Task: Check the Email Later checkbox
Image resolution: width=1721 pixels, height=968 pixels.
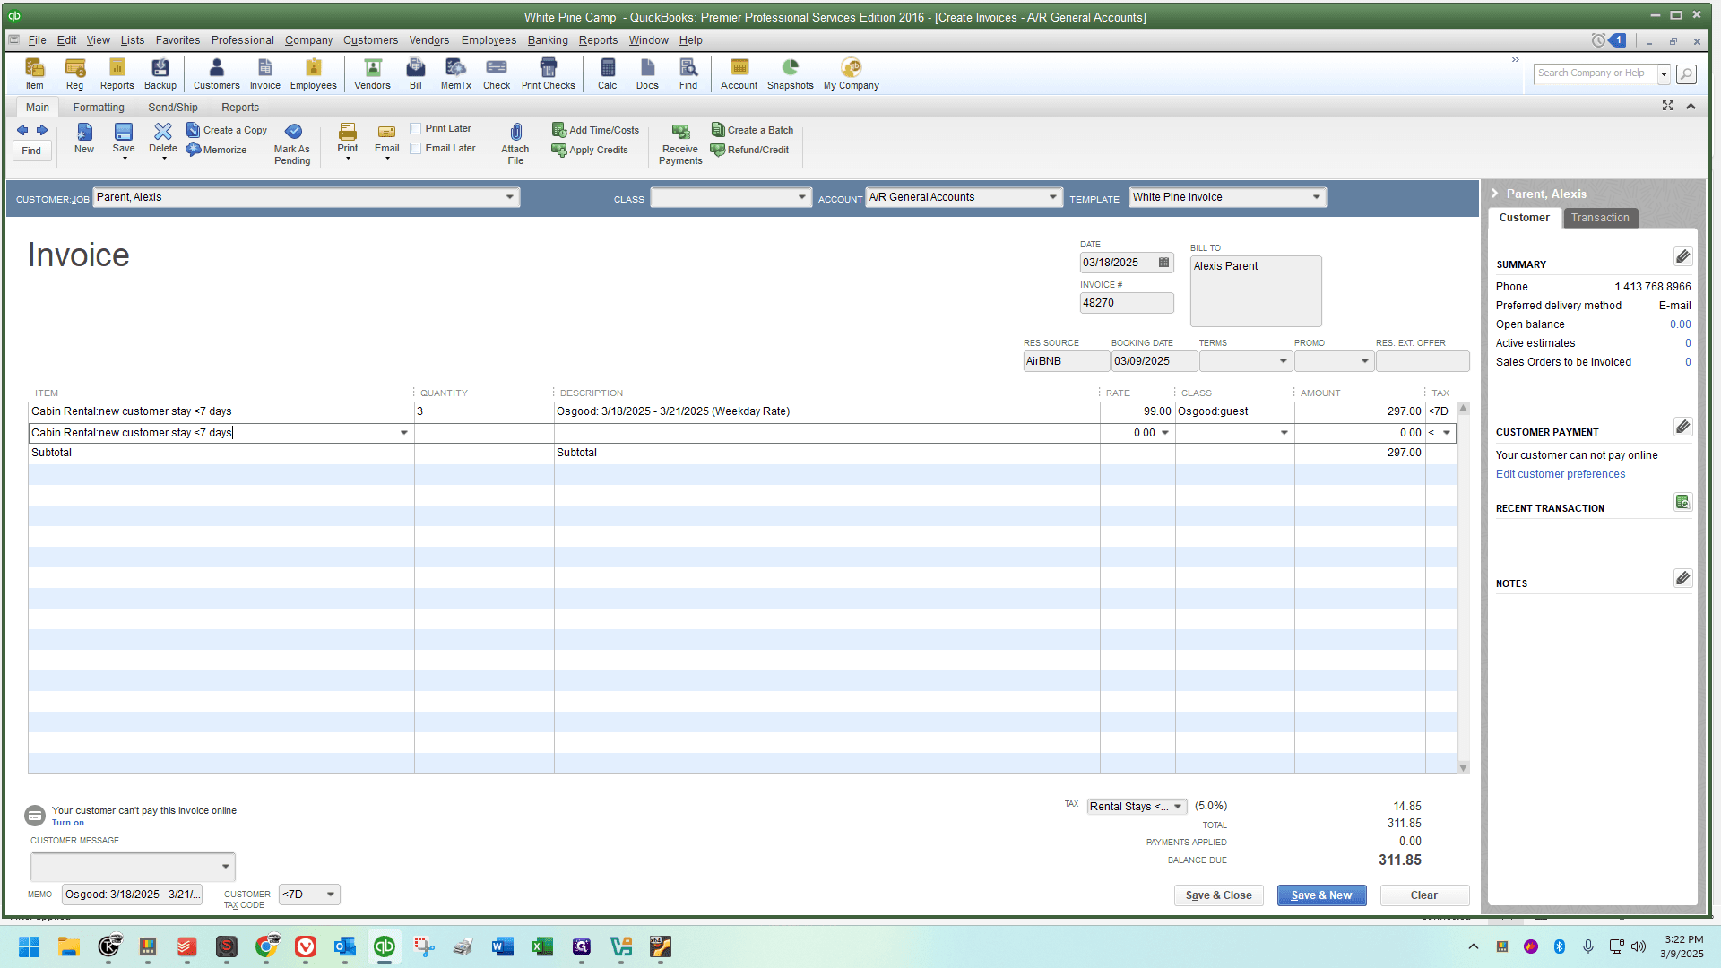Action: [416, 149]
